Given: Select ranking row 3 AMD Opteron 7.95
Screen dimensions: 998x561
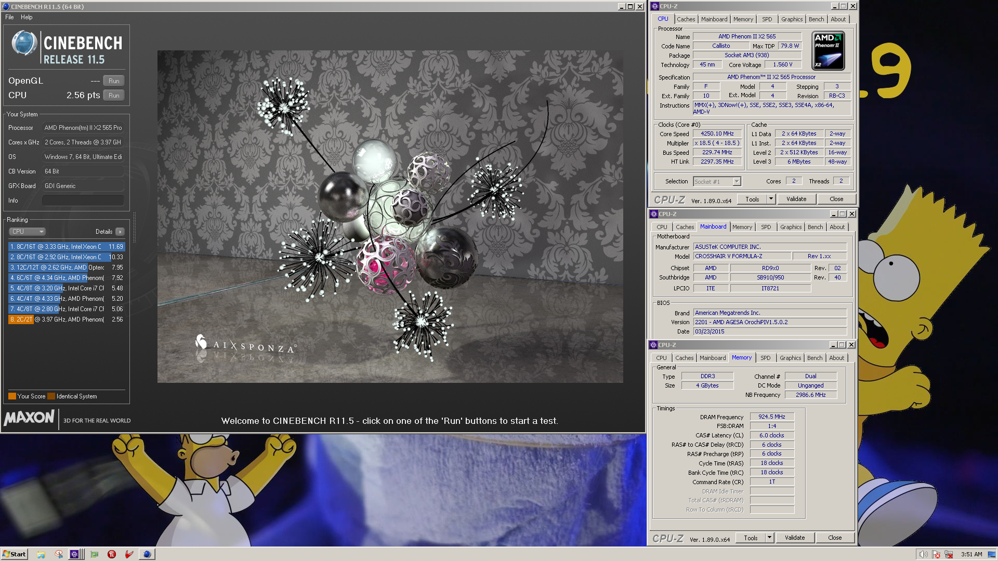Looking at the screenshot, I should [67, 268].
